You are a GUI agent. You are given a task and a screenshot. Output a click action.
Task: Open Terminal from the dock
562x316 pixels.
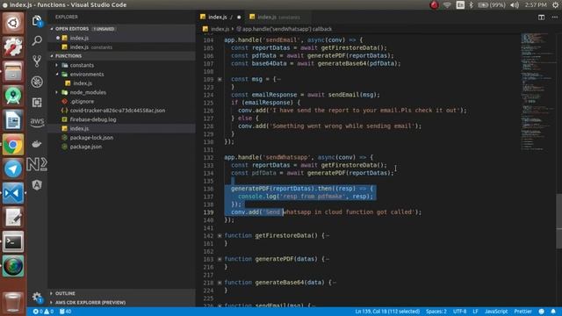(x=13, y=242)
